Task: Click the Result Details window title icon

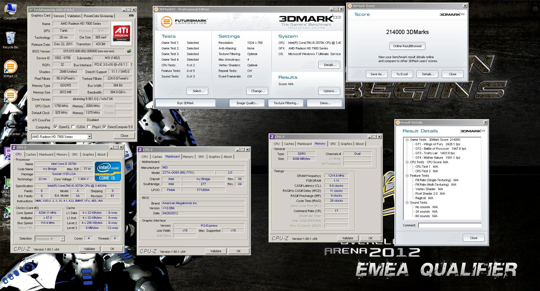Action: (x=398, y=122)
